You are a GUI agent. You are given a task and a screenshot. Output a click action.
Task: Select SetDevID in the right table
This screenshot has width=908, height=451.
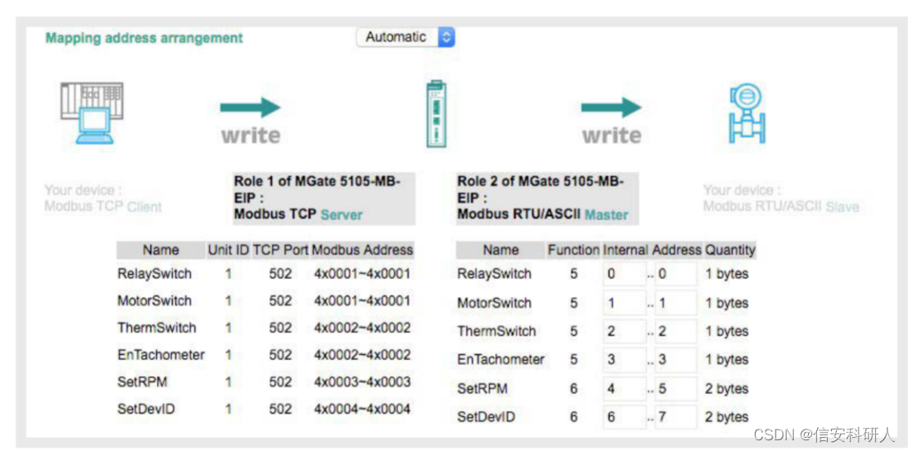point(486,417)
